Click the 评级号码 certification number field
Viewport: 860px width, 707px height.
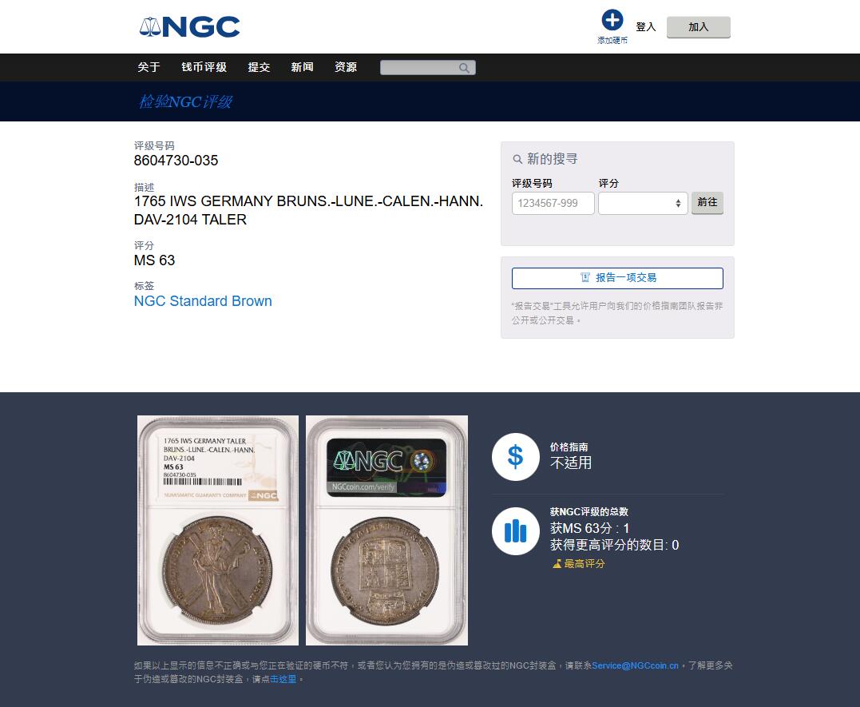point(553,203)
